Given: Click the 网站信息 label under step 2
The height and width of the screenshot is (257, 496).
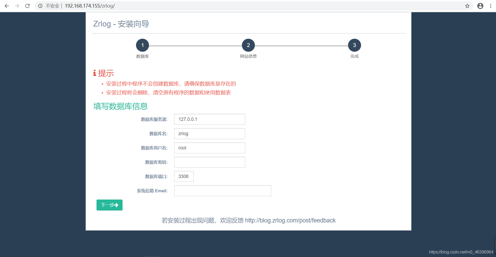Looking at the screenshot, I should (248, 56).
